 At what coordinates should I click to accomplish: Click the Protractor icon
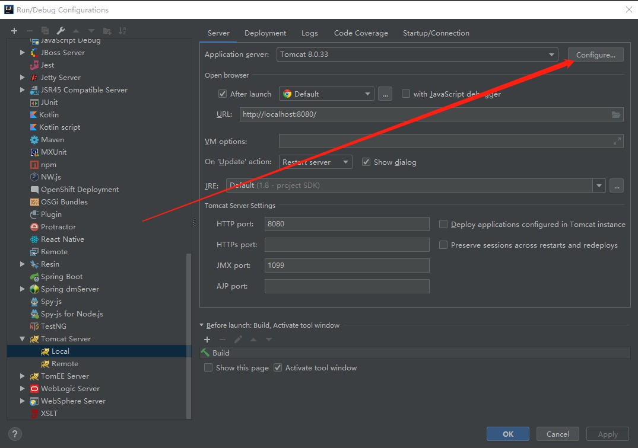coord(34,227)
